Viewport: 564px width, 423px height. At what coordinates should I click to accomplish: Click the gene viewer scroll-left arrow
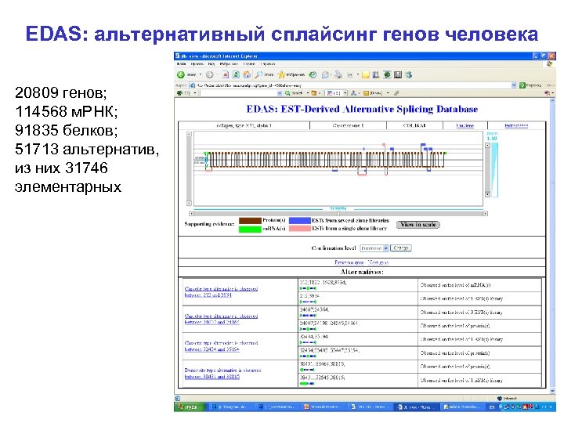pos(191,214)
